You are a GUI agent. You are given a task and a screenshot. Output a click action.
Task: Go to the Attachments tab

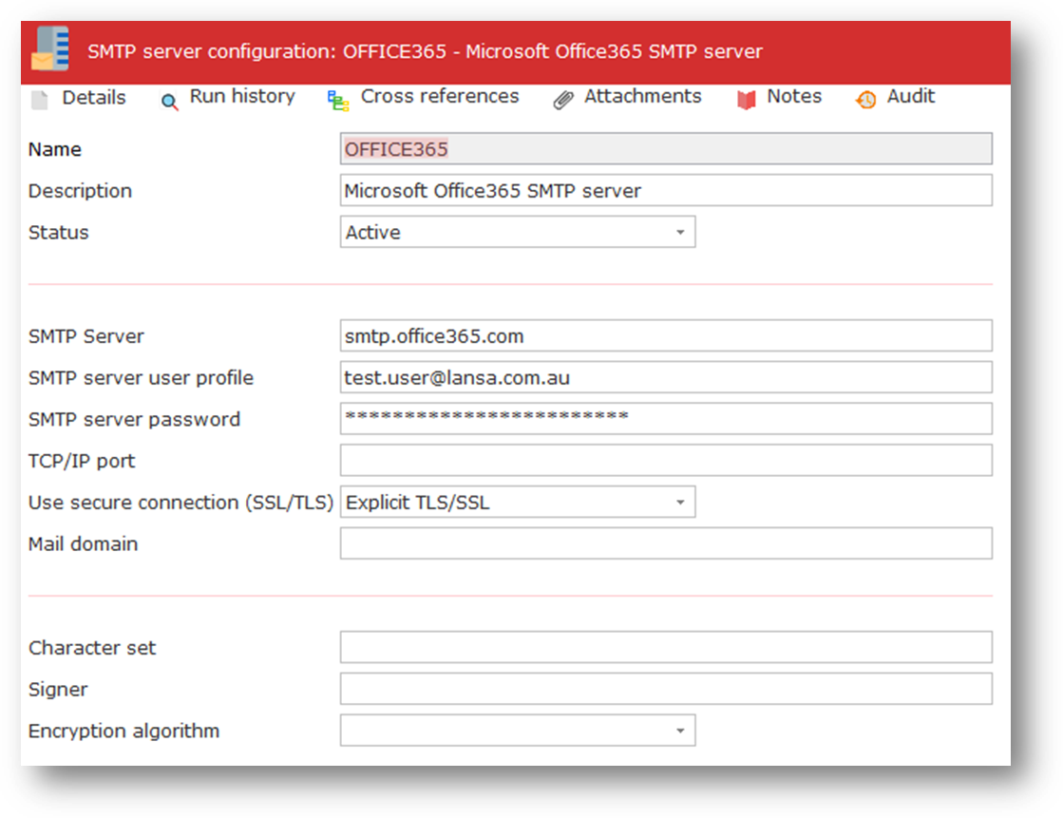click(642, 97)
